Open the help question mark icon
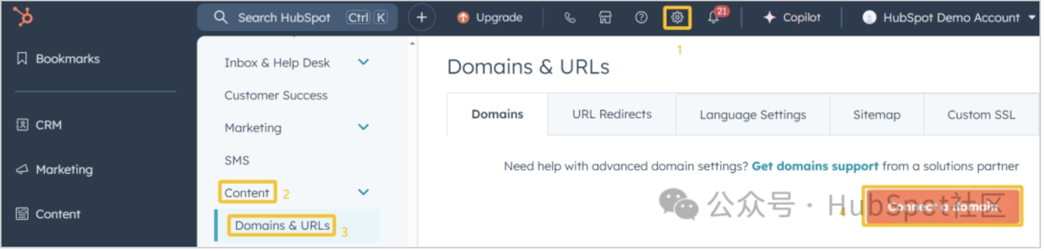 641,18
